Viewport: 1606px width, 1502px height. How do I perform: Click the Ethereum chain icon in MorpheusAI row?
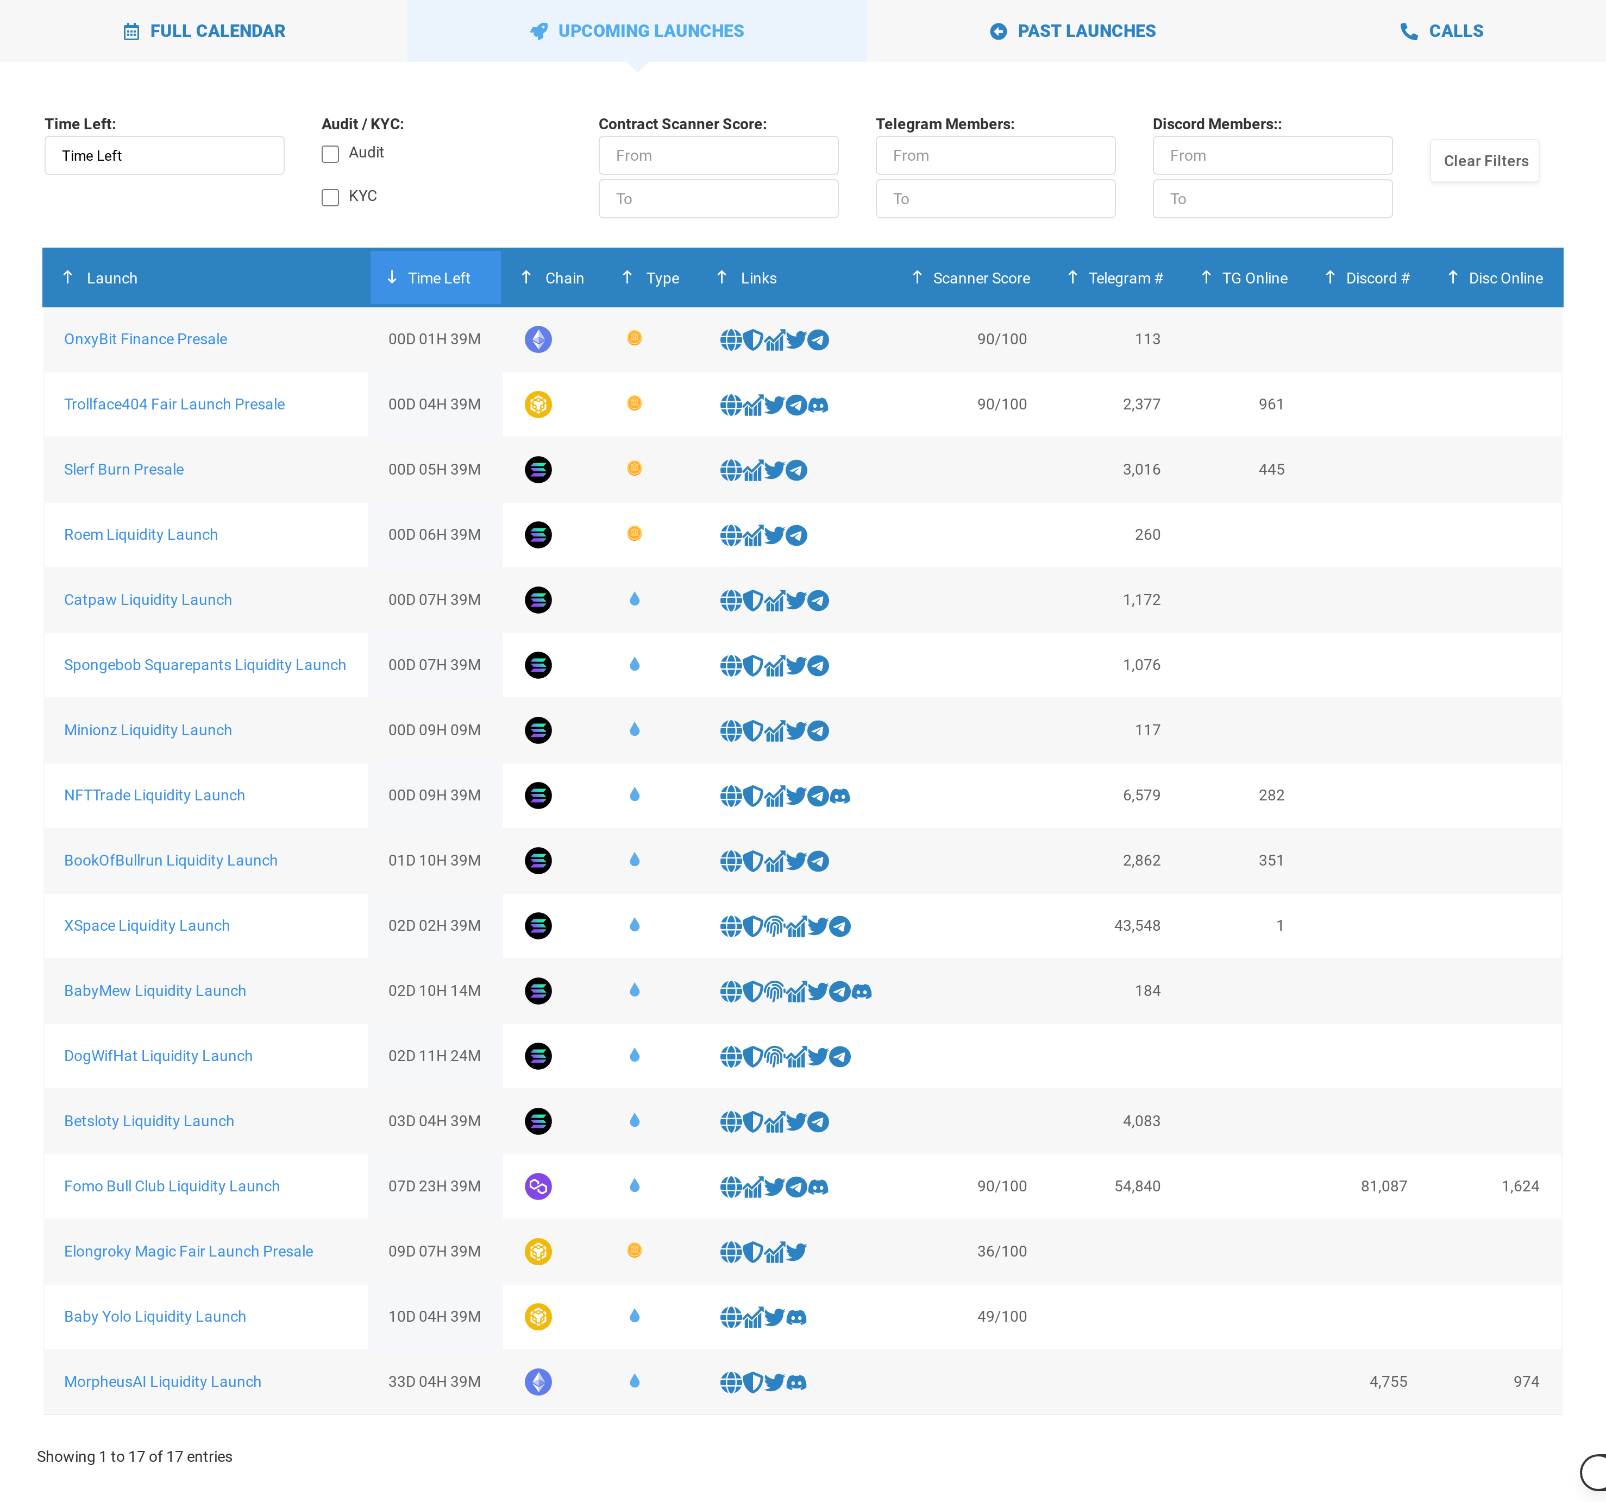(538, 1383)
